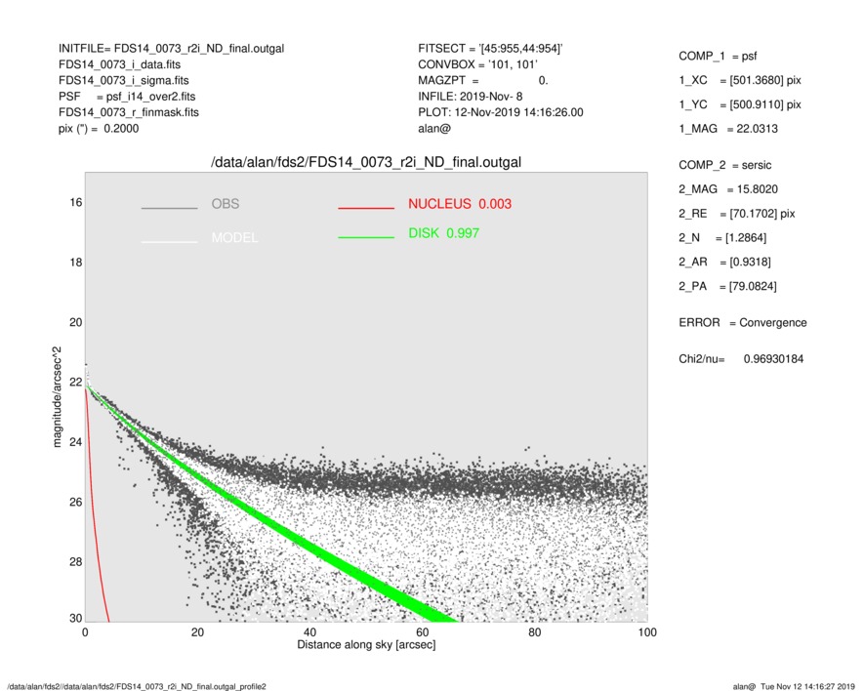This screenshot has height=691, width=864.
Task: Click the x-axis tick label 80
Action: [x=534, y=632]
